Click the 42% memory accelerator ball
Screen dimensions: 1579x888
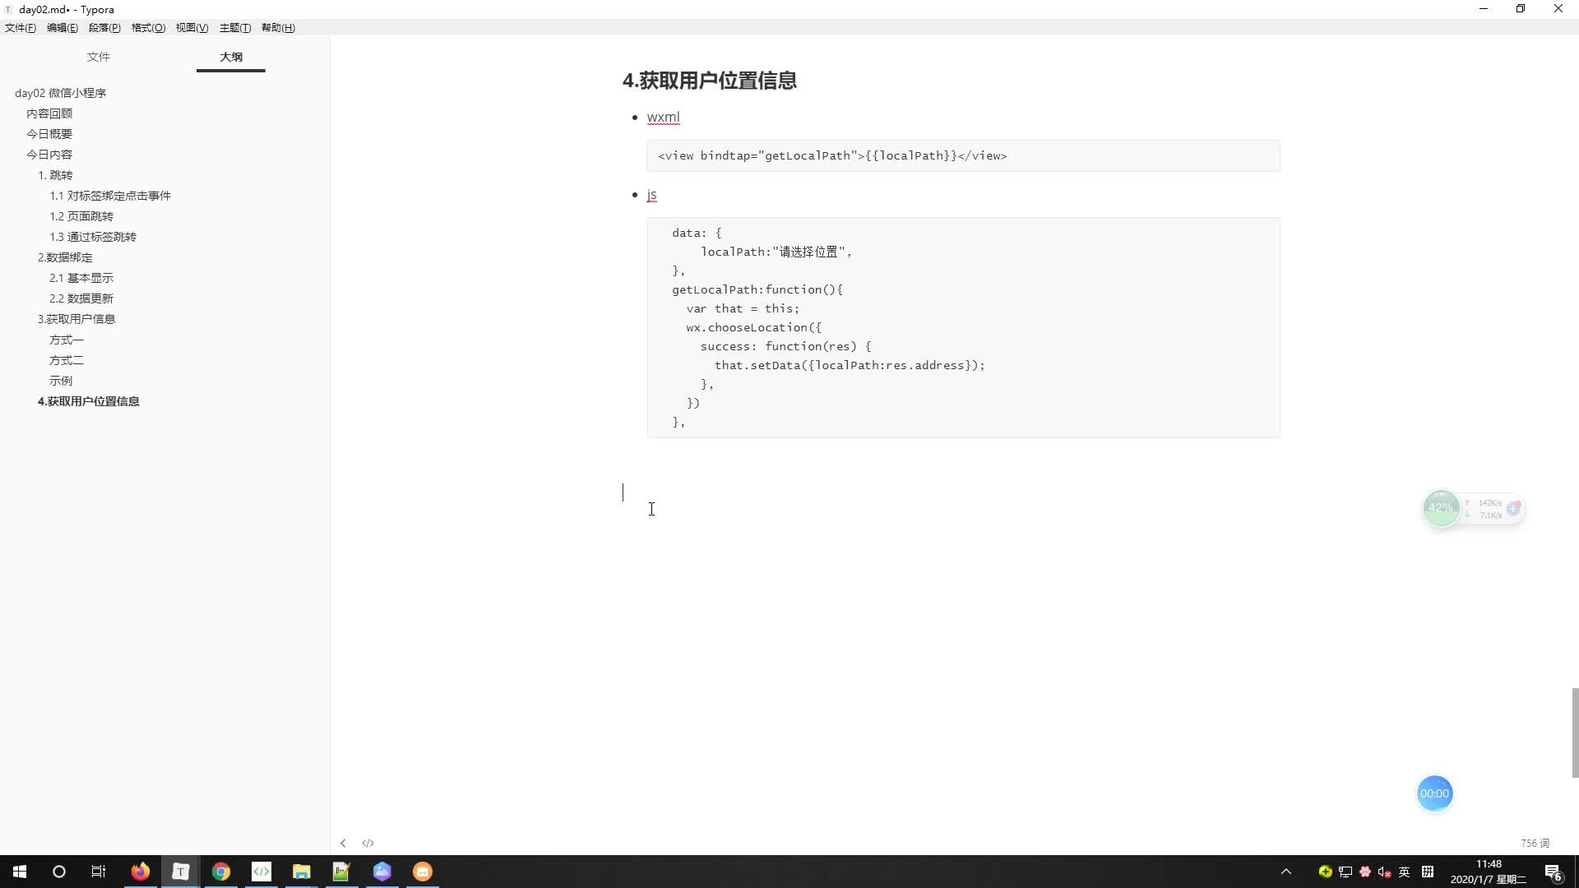click(x=1441, y=508)
